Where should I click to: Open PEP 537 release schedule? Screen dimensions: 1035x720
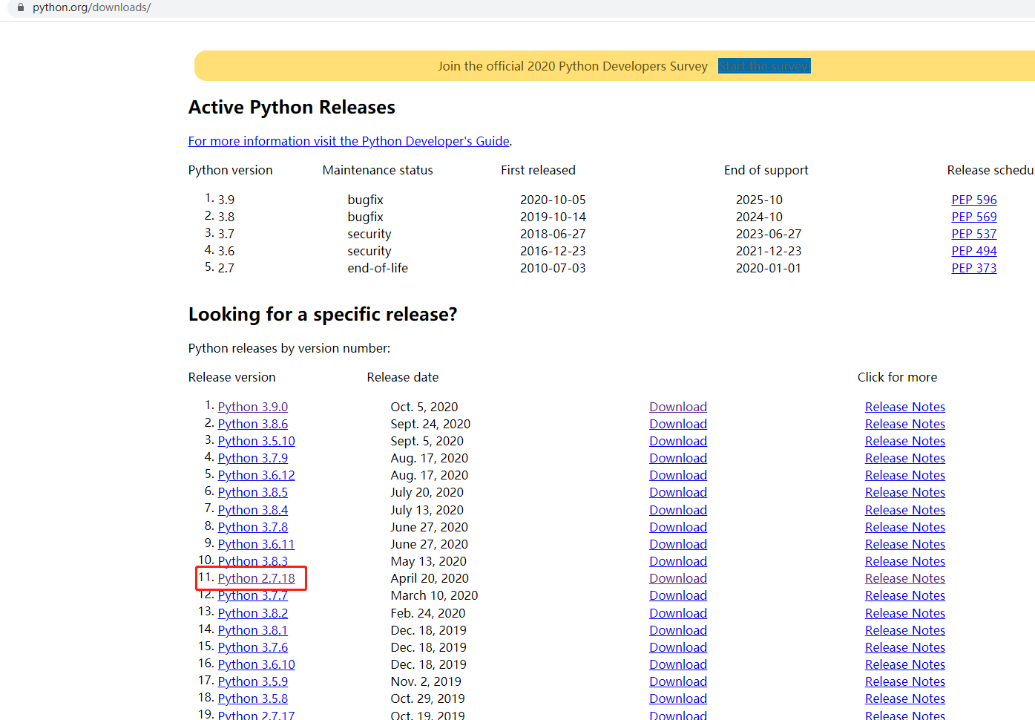(x=974, y=234)
